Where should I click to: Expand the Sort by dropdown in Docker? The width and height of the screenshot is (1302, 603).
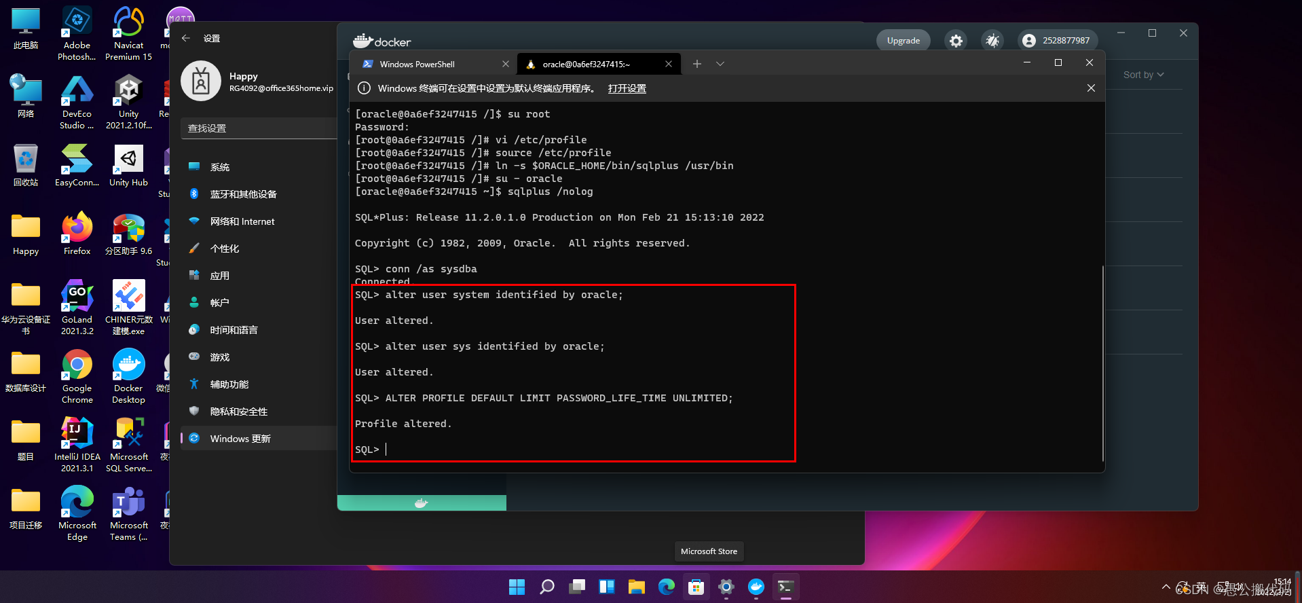coord(1143,75)
